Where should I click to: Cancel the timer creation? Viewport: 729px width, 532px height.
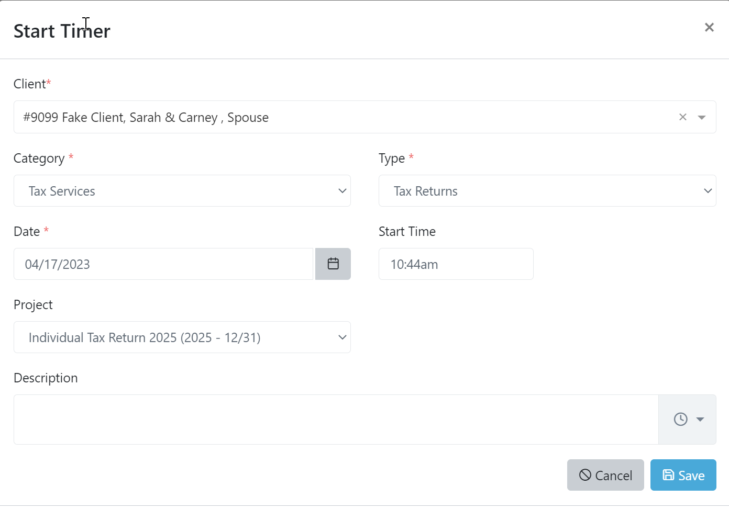(605, 475)
